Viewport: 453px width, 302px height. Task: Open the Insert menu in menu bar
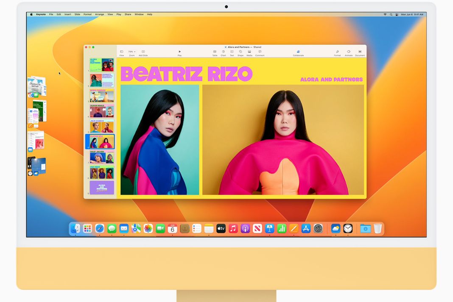[67, 14]
